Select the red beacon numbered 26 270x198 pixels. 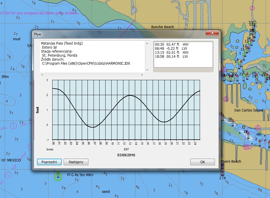click(232, 123)
